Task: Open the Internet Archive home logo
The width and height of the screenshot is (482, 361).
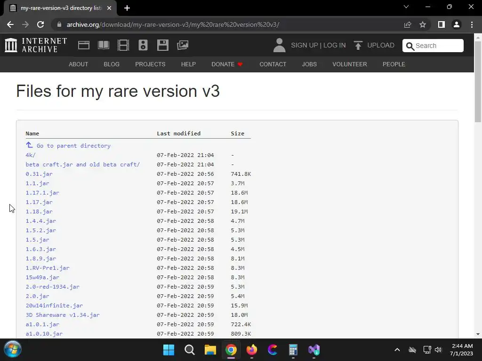Action: 36,45
